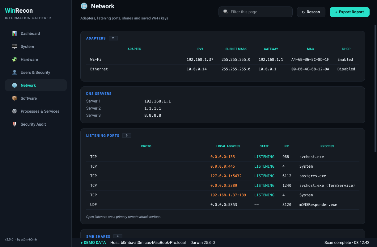Click the ADAPTER column header

[134, 49]
